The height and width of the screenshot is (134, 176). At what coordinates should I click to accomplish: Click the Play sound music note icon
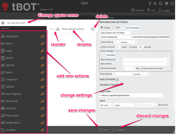tap(3, 116)
